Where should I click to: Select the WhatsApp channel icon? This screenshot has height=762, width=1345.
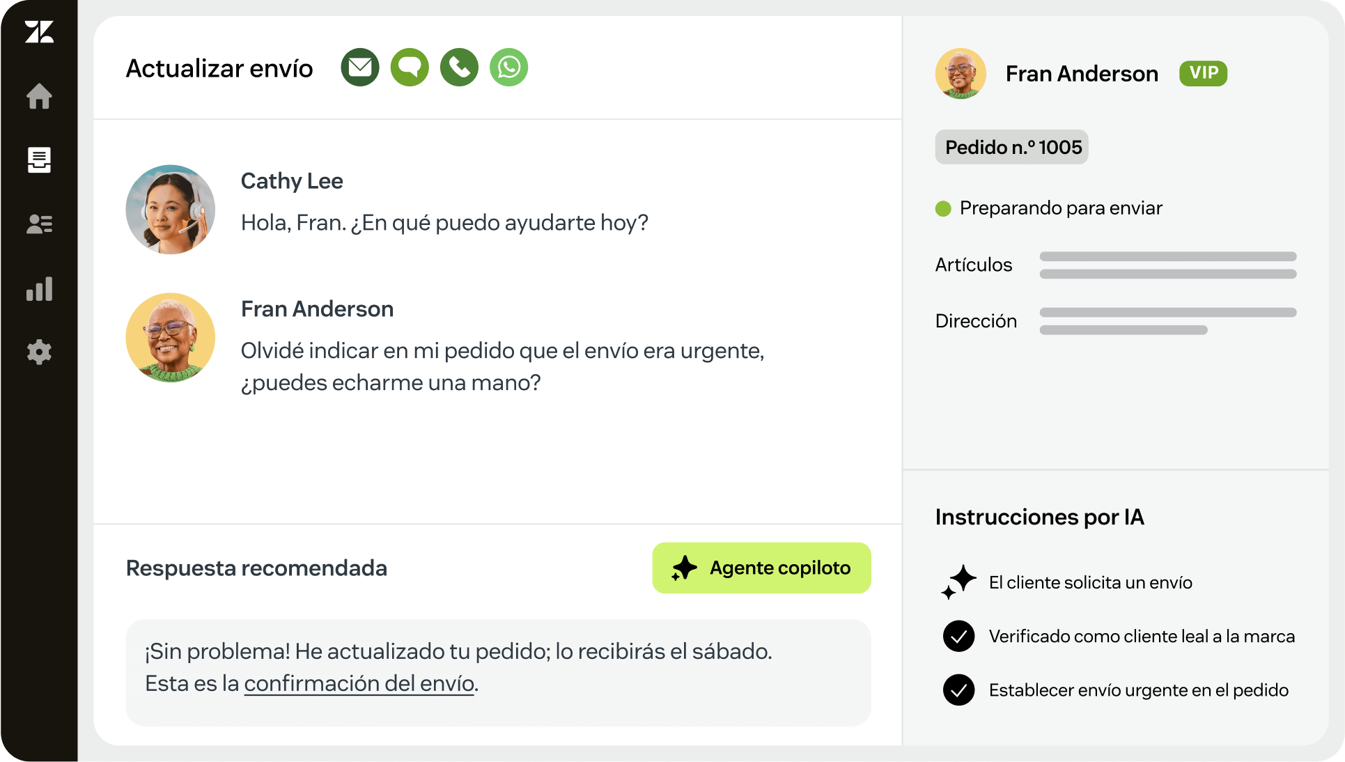[509, 68]
